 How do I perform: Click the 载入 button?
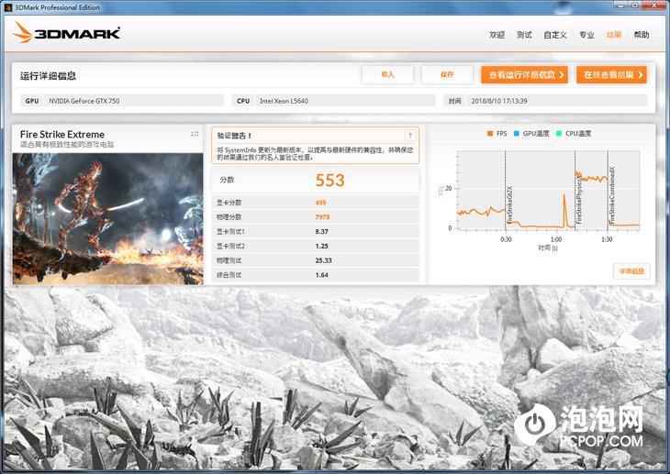click(387, 75)
